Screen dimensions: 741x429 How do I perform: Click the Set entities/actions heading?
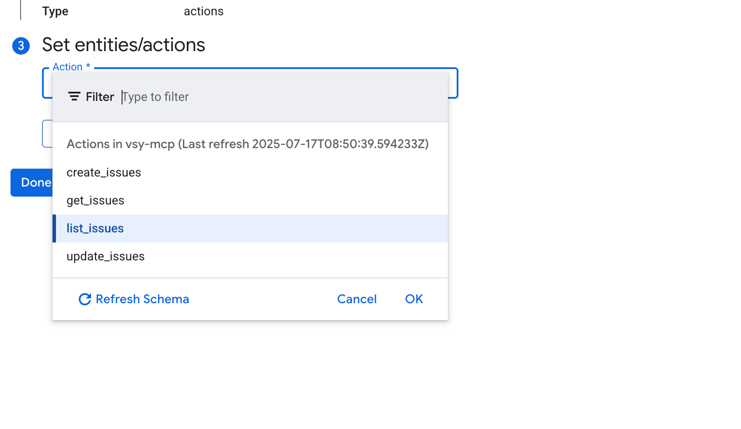[x=123, y=45]
